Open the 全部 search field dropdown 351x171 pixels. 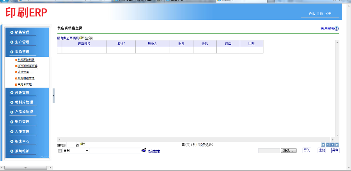click(x=76, y=151)
